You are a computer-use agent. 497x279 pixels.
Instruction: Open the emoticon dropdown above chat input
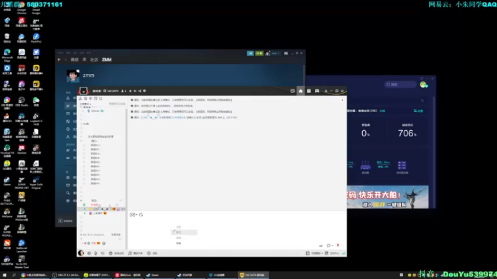tap(133, 215)
